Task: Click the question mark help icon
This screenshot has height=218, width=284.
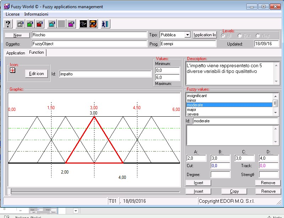Action: (x=8, y=24)
